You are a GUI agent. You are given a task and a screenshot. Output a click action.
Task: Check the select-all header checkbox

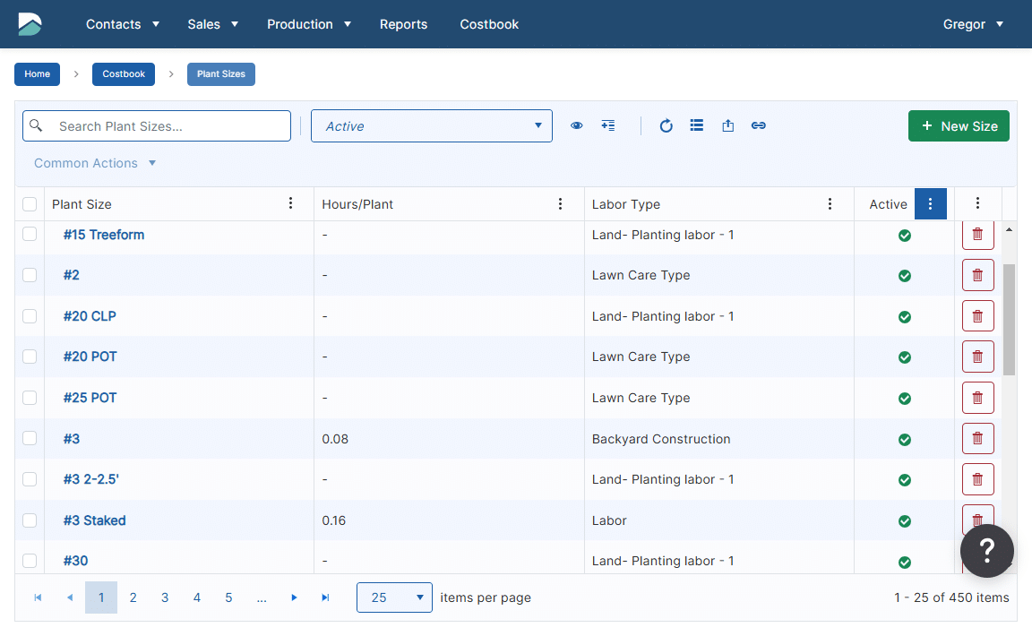[30, 204]
